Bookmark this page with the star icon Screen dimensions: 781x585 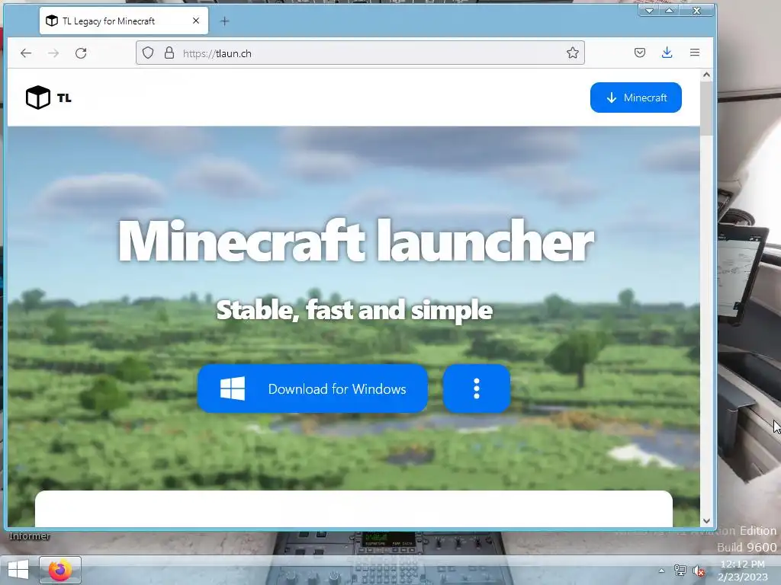572,53
